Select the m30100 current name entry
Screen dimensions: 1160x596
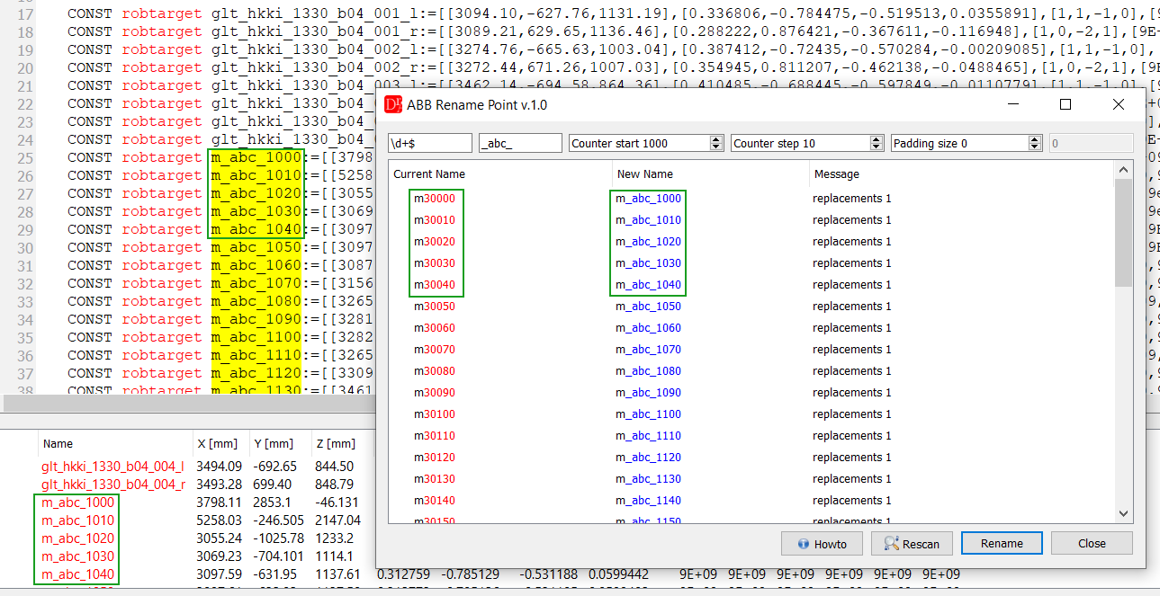click(435, 414)
